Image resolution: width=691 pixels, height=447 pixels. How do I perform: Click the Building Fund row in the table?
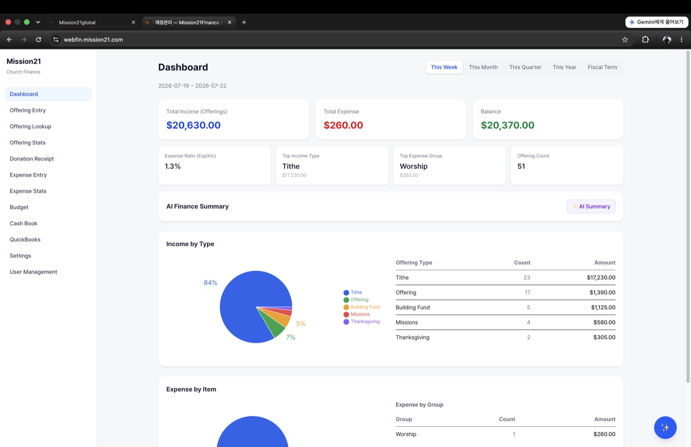(505, 308)
